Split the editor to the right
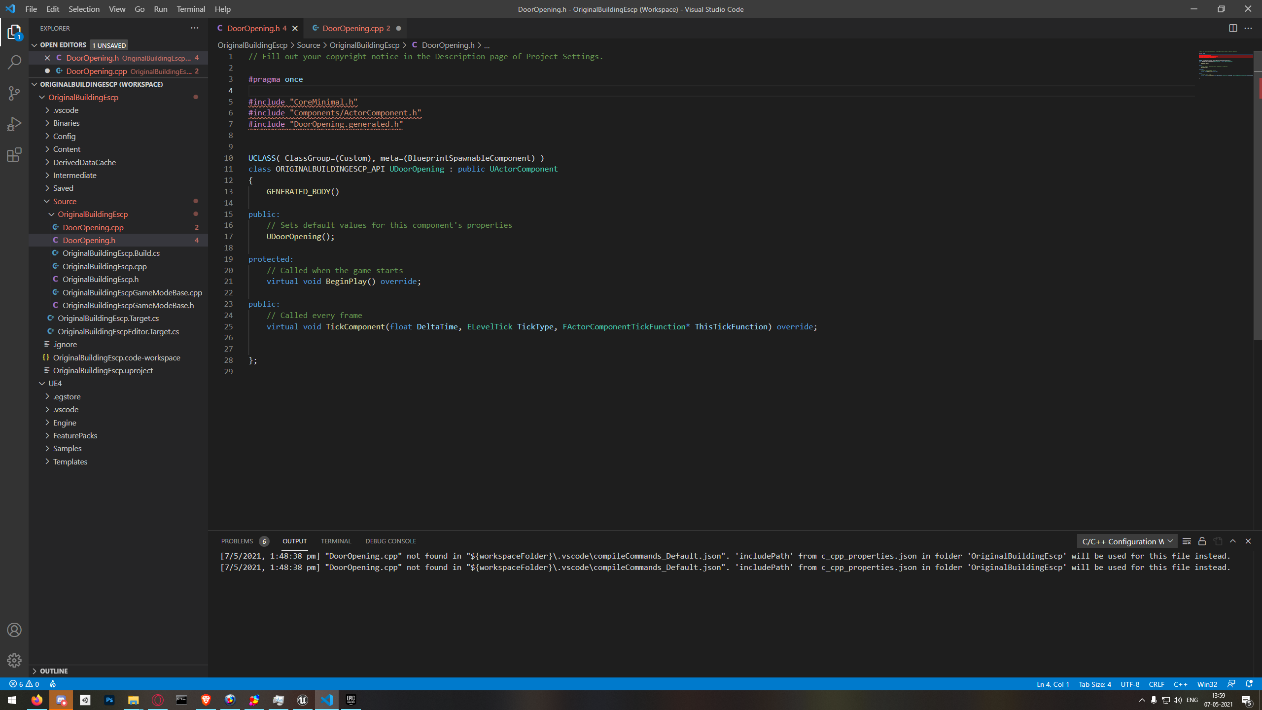 pyautogui.click(x=1232, y=28)
